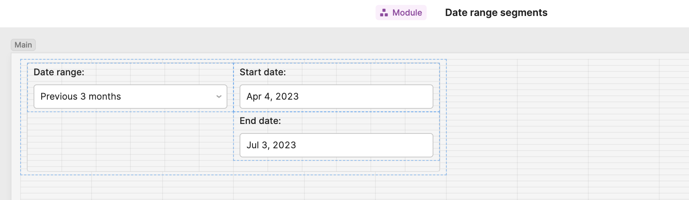Click the 'Previous 3 months' text in the select
This screenshot has height=200, width=689.
click(80, 97)
